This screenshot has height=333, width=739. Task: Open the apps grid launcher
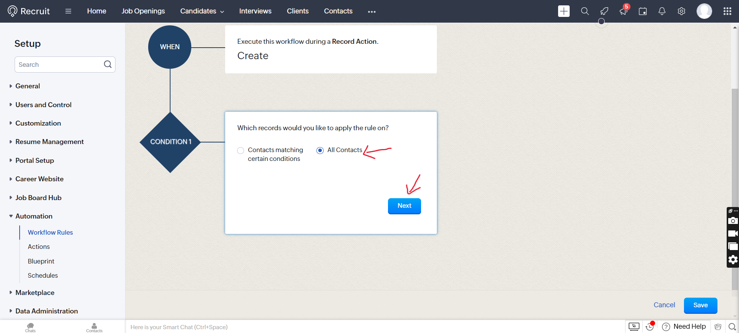(727, 11)
